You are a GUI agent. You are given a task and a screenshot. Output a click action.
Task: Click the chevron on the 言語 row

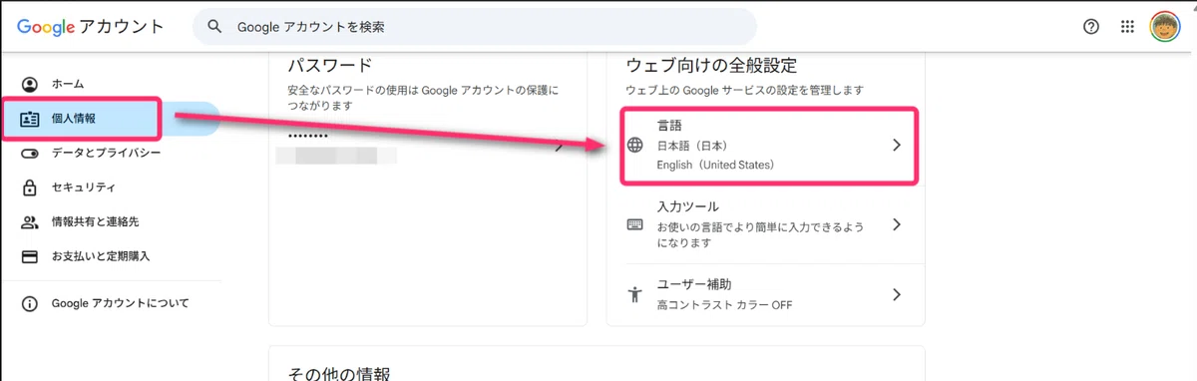pos(896,145)
